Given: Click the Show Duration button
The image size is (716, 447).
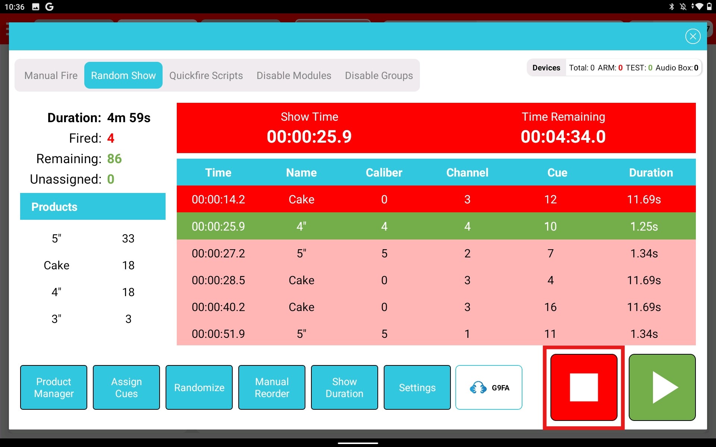Looking at the screenshot, I should [x=345, y=387].
